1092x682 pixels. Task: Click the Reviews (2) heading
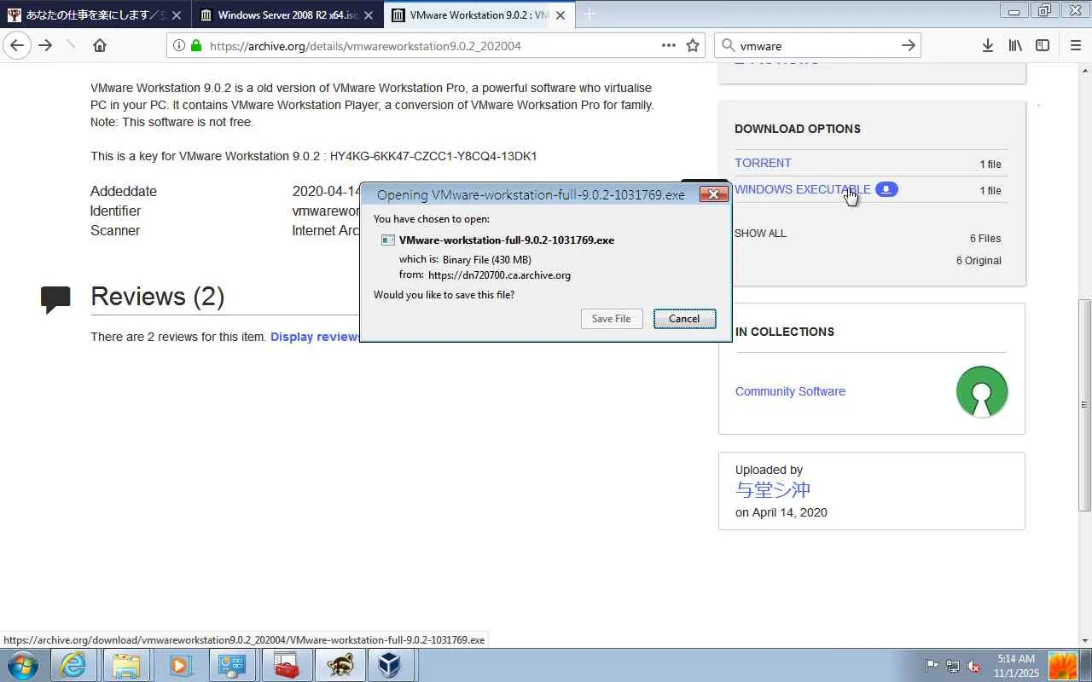(158, 297)
